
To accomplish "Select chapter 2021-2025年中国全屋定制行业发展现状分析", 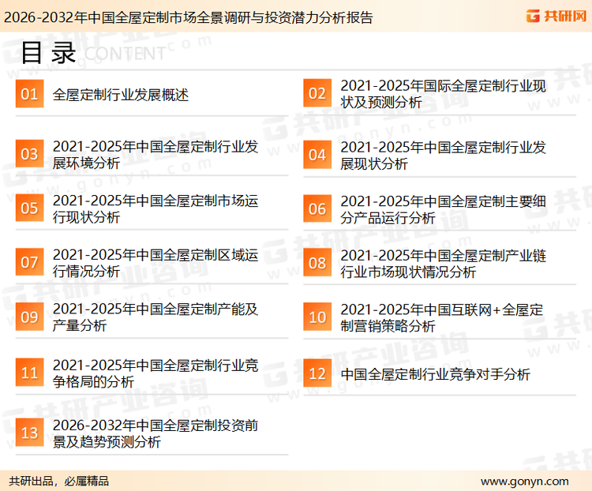I will click(443, 156).
